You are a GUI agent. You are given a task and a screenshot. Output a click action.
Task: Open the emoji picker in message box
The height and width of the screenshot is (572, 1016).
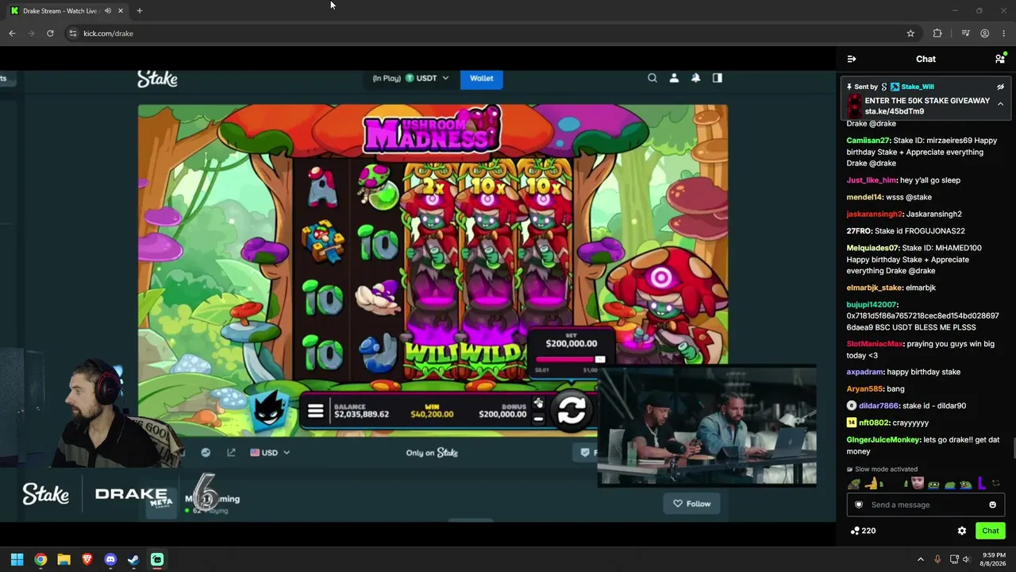click(992, 504)
